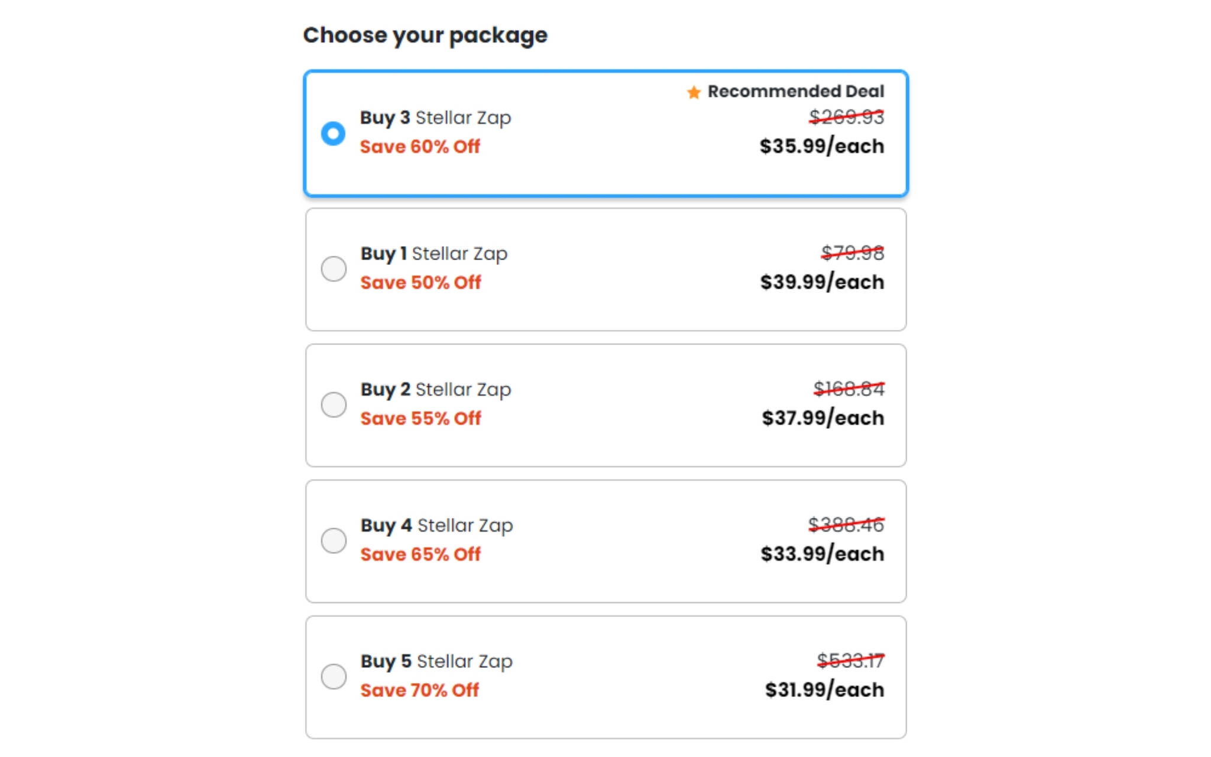Choose the Buy 2 Stellar Zap radio button
1211x757 pixels.
click(x=333, y=405)
